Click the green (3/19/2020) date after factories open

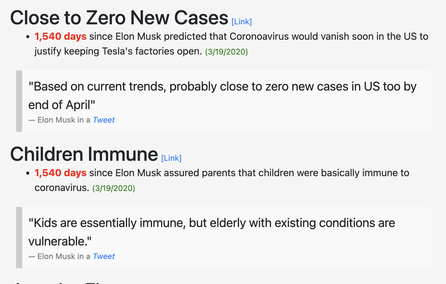pyautogui.click(x=226, y=52)
